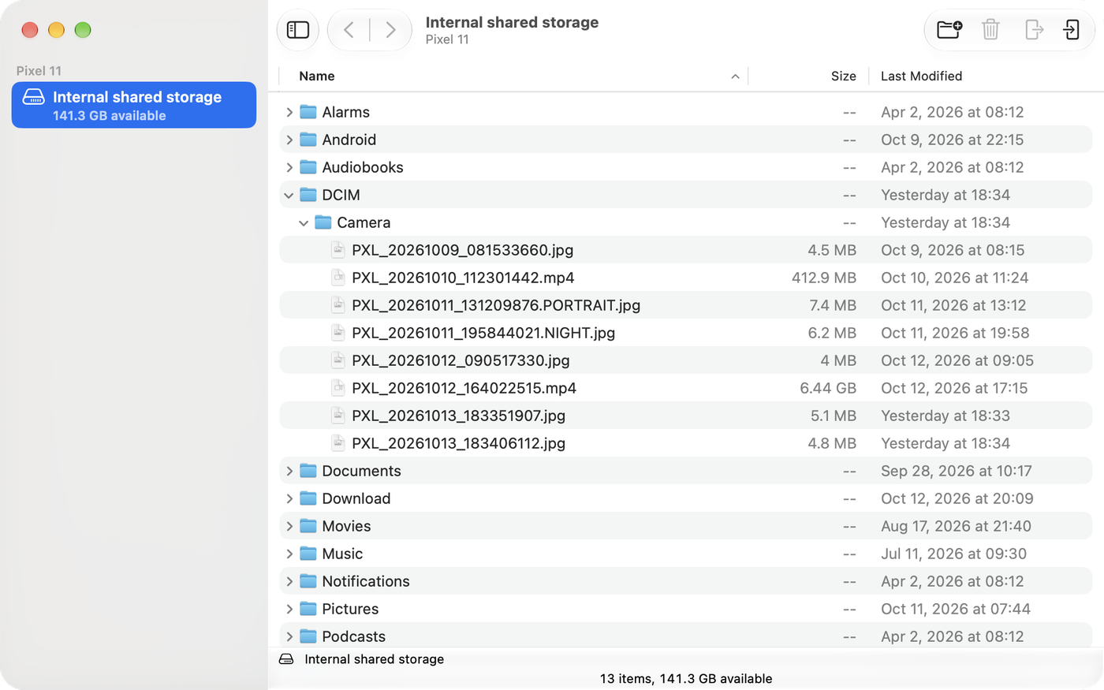
Task: Click the Pixel 11 sidebar heading
Action: pos(39,71)
